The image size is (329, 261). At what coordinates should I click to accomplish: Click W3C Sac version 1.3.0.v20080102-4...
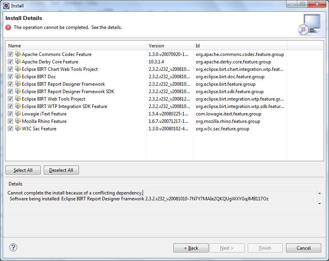pos(168,129)
